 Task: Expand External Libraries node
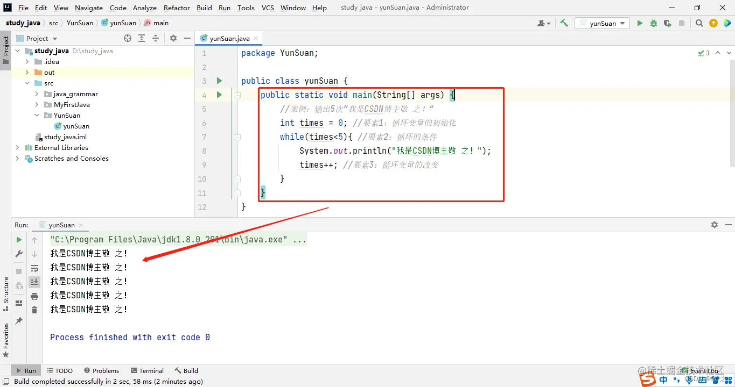pyautogui.click(x=18, y=148)
